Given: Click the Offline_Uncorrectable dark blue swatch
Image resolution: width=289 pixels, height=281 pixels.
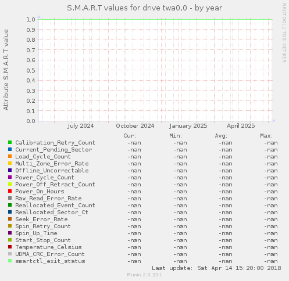Looking at the screenshot, I should click(10, 170).
